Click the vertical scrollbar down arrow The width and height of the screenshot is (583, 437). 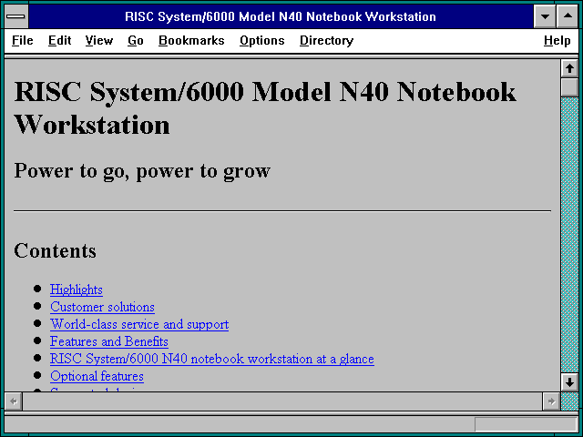(x=569, y=382)
